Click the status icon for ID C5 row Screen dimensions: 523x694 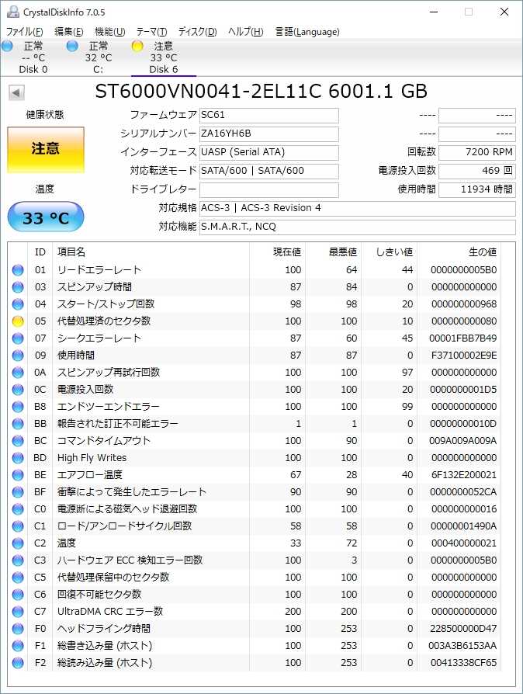[18, 578]
